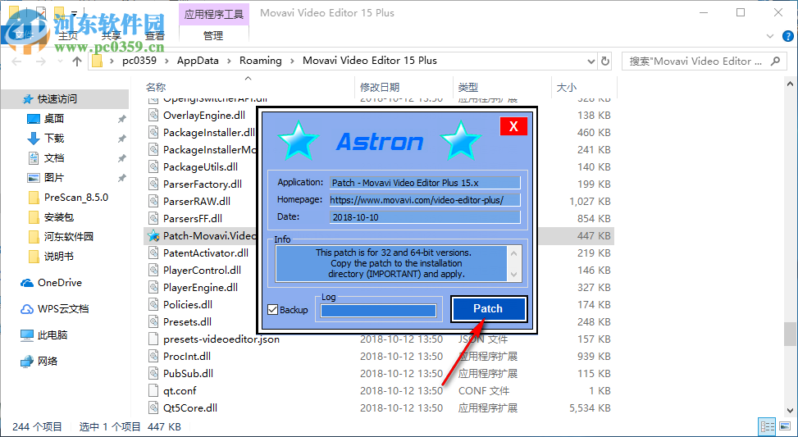Open 说明书 folder in navigation pane
The width and height of the screenshot is (798, 437).
[x=59, y=257]
